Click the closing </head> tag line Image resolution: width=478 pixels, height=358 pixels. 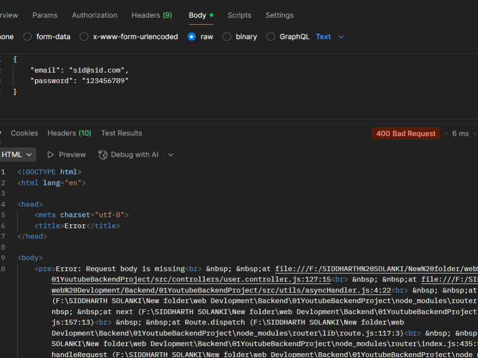point(32,236)
